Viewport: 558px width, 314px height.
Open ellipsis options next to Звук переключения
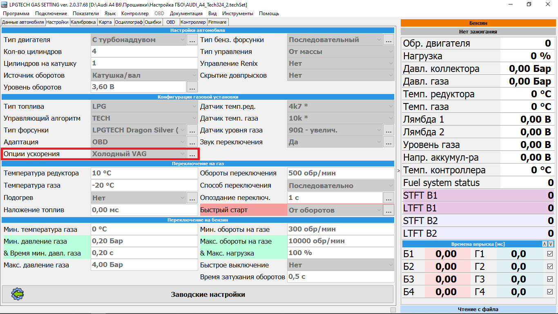[388, 142]
